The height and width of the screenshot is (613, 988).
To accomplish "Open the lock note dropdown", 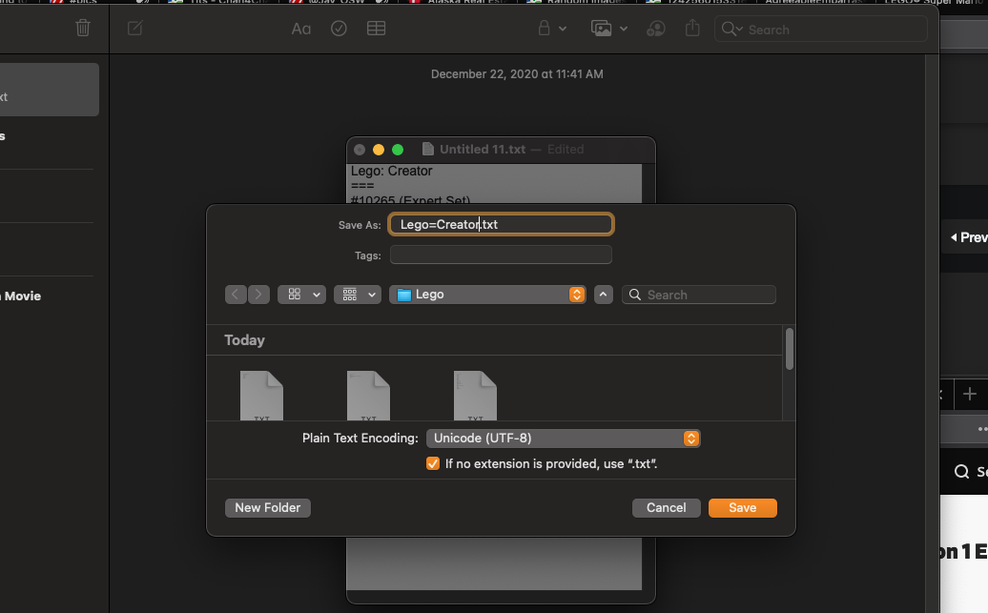I will [552, 29].
